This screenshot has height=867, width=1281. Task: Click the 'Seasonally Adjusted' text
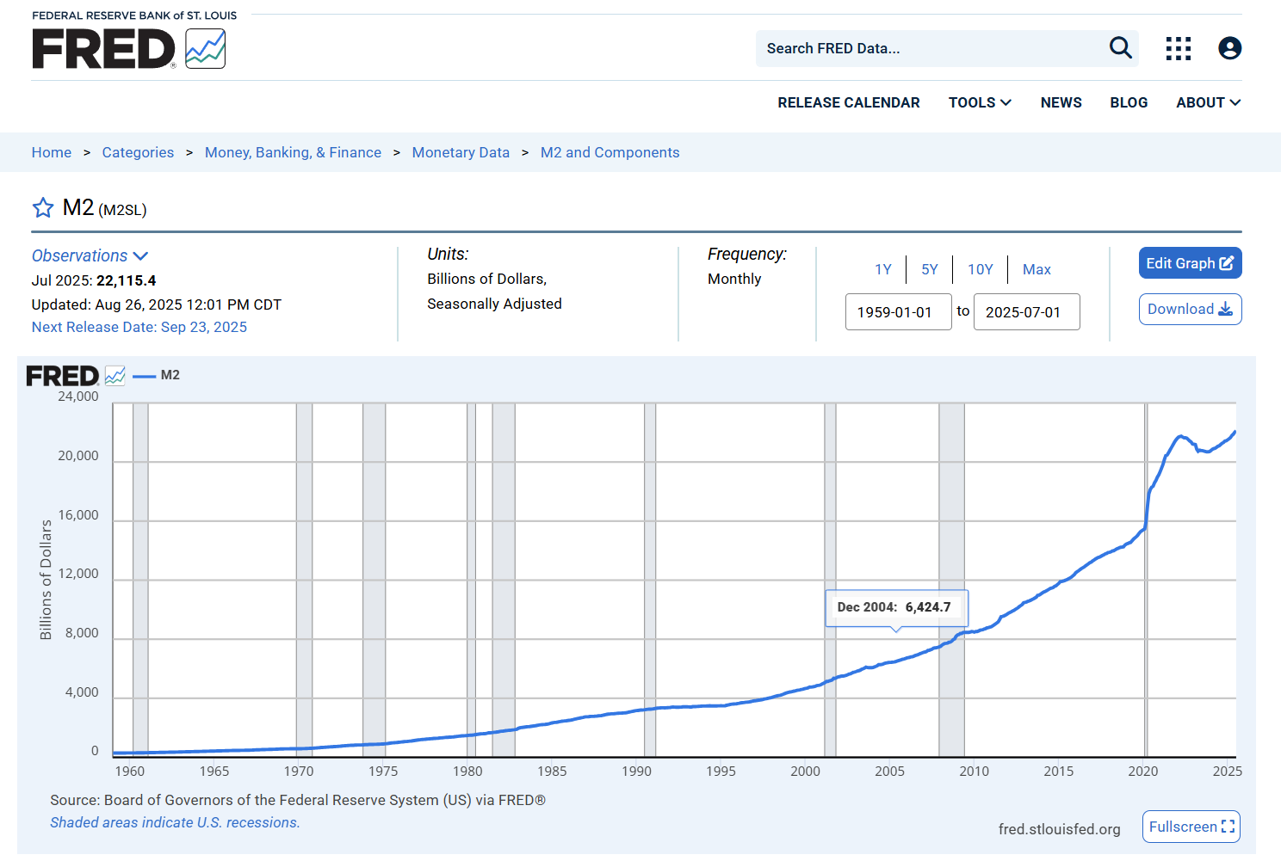pos(495,304)
